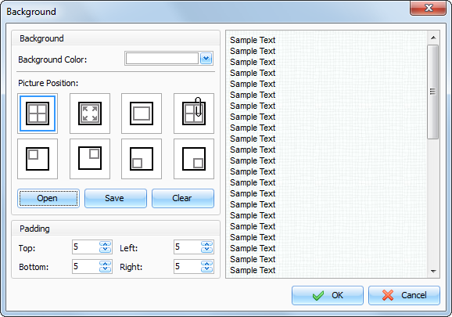Choose the stretch picture position icon
This screenshot has height=317, width=452.
click(x=90, y=113)
